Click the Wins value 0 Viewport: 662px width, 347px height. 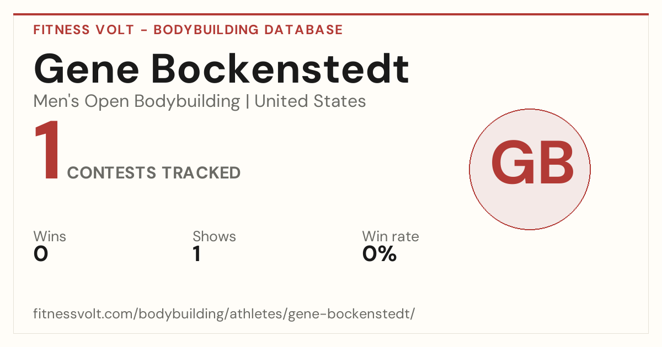click(x=41, y=254)
